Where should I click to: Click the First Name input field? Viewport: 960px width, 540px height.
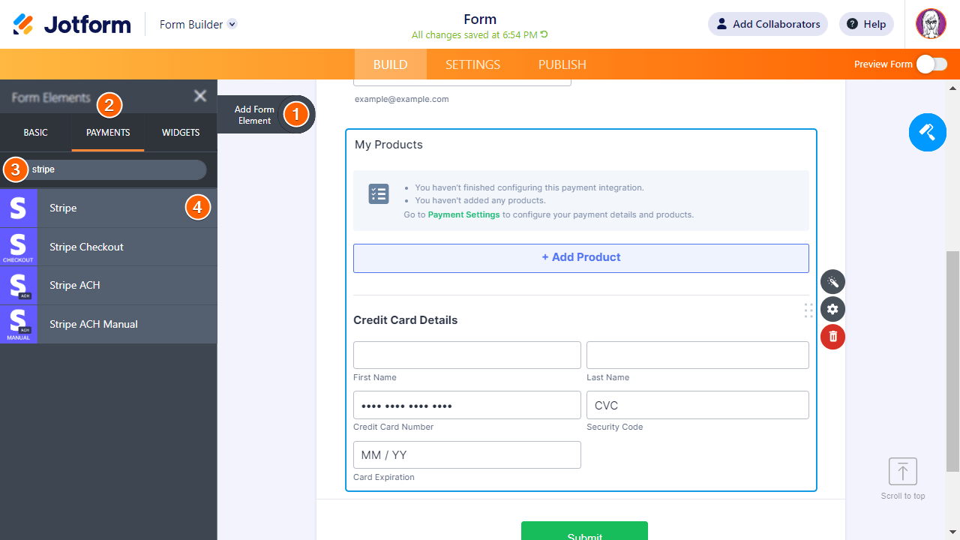467,355
